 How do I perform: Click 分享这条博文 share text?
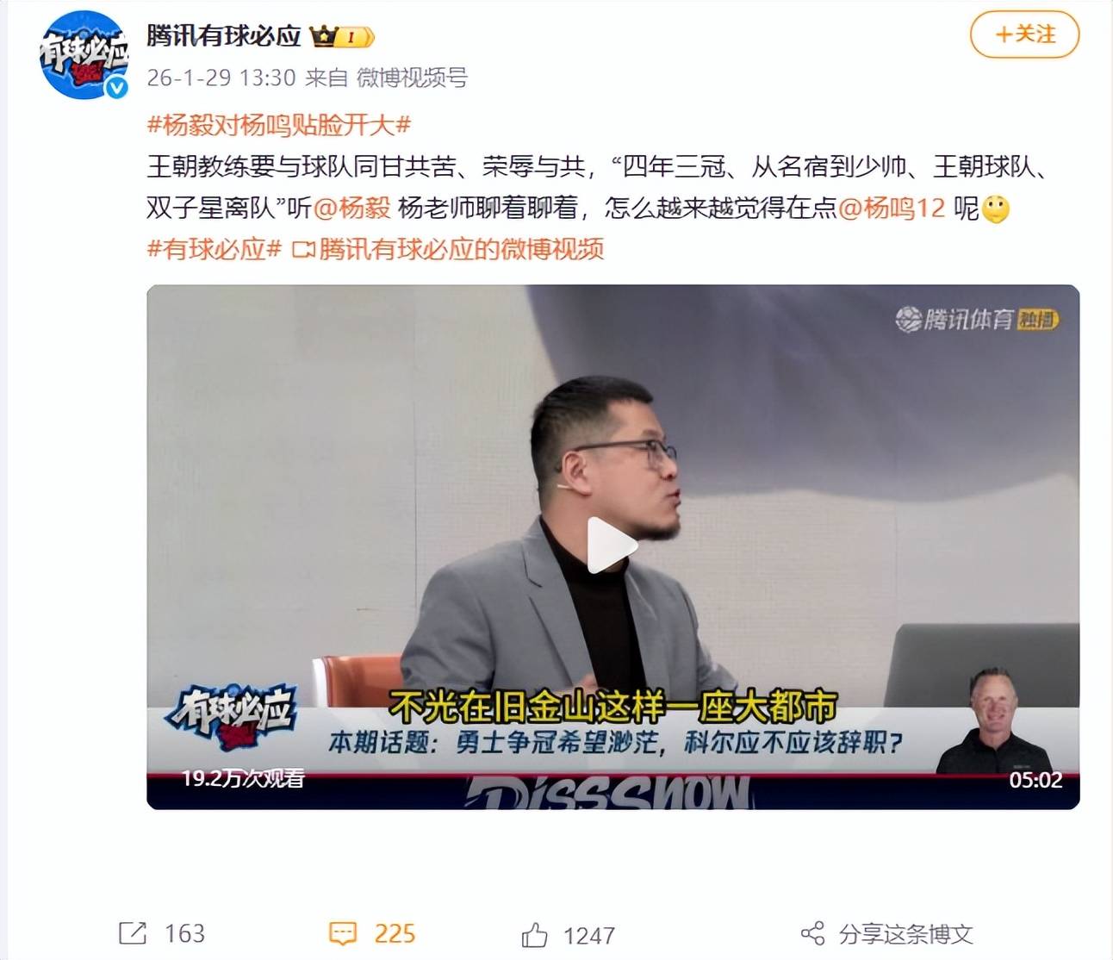(905, 934)
